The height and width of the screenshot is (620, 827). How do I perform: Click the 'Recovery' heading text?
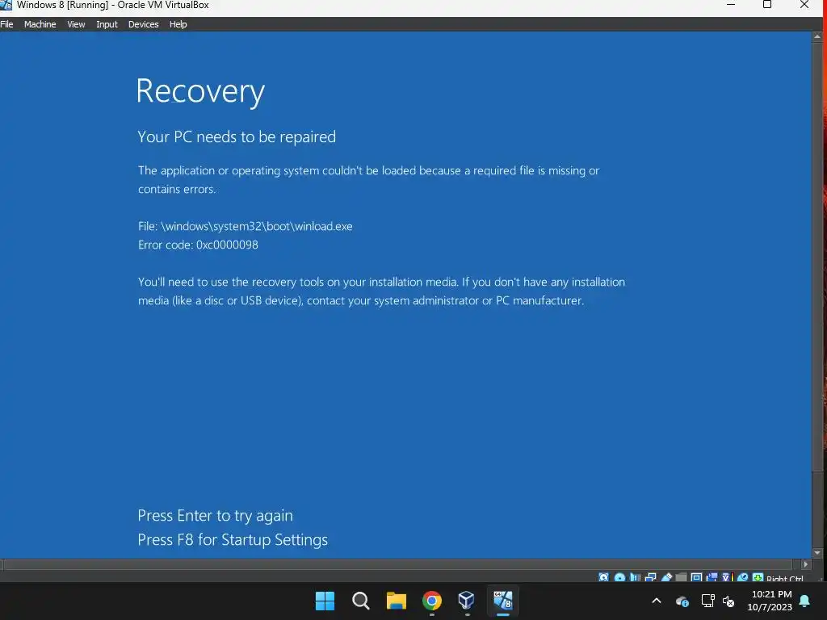[x=200, y=91]
